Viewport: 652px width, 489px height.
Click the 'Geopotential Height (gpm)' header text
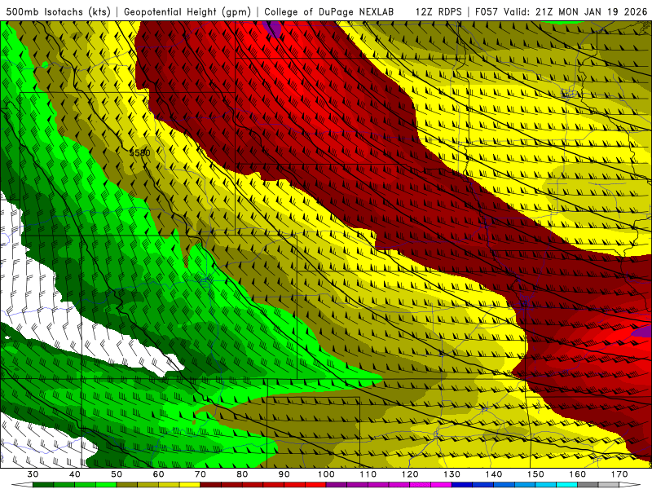pyautogui.click(x=187, y=12)
